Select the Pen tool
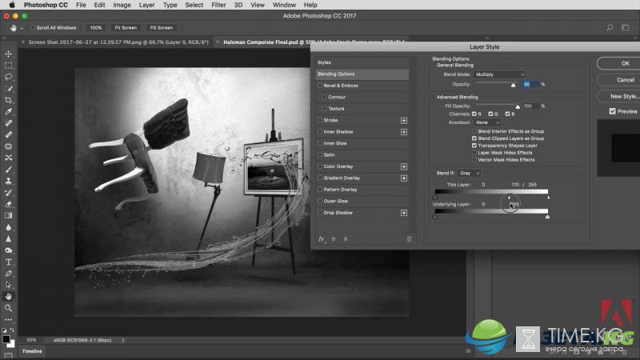This screenshot has width=640, height=360. coord(8,274)
